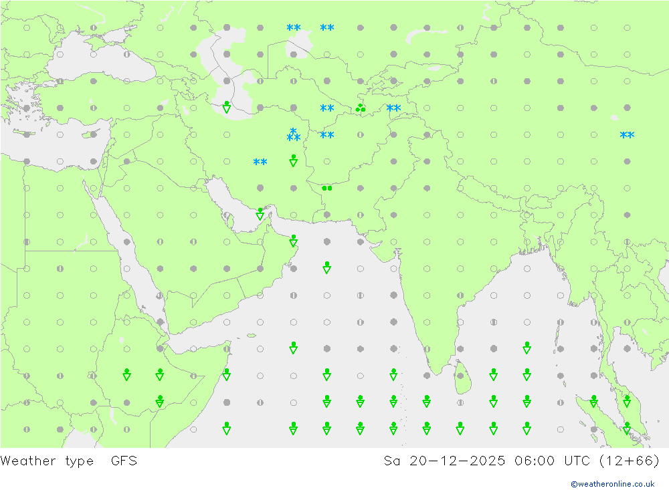
Task: Click the southernmost shower symbol in Ethiopia
Action: [x=160, y=401]
